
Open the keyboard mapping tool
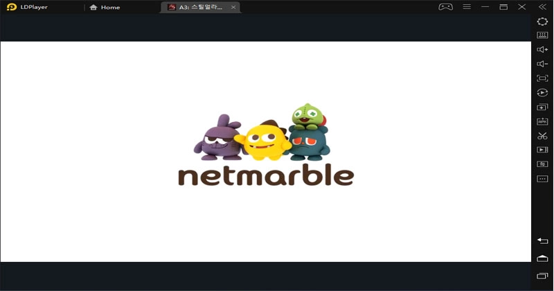click(x=542, y=35)
